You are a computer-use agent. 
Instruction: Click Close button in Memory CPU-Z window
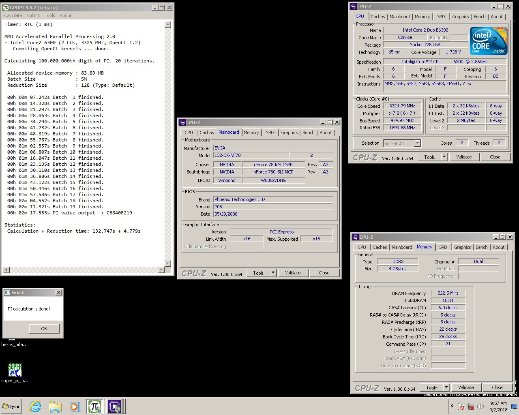coord(498,387)
